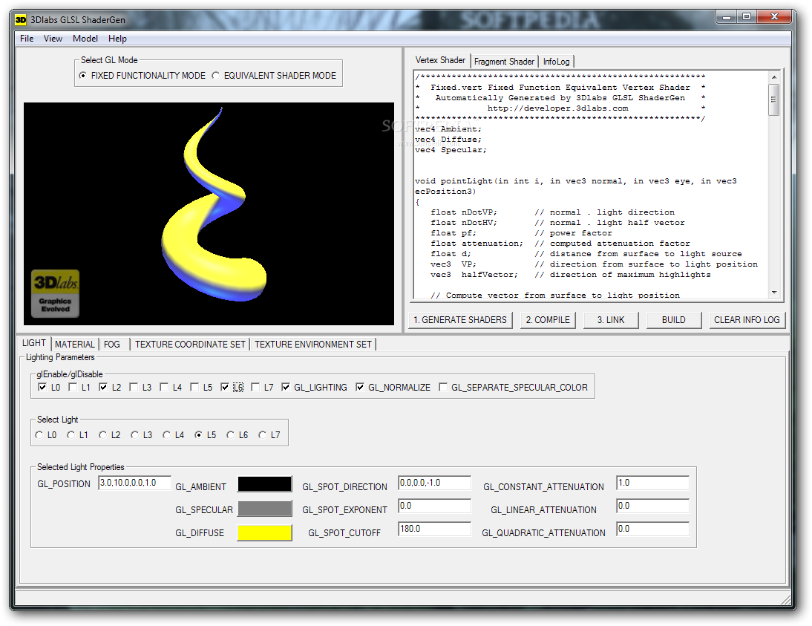Uncheck the L6 light enable checkbox

[x=225, y=387]
